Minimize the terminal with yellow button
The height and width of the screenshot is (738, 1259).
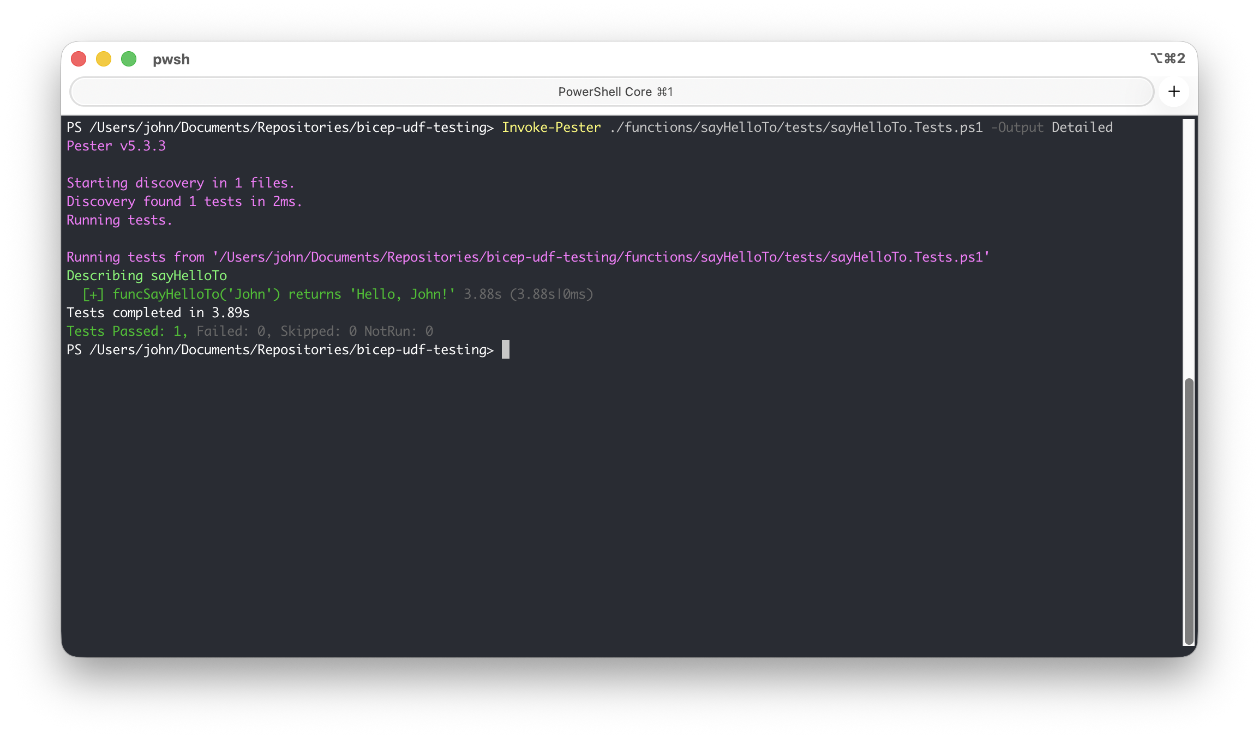[104, 59]
